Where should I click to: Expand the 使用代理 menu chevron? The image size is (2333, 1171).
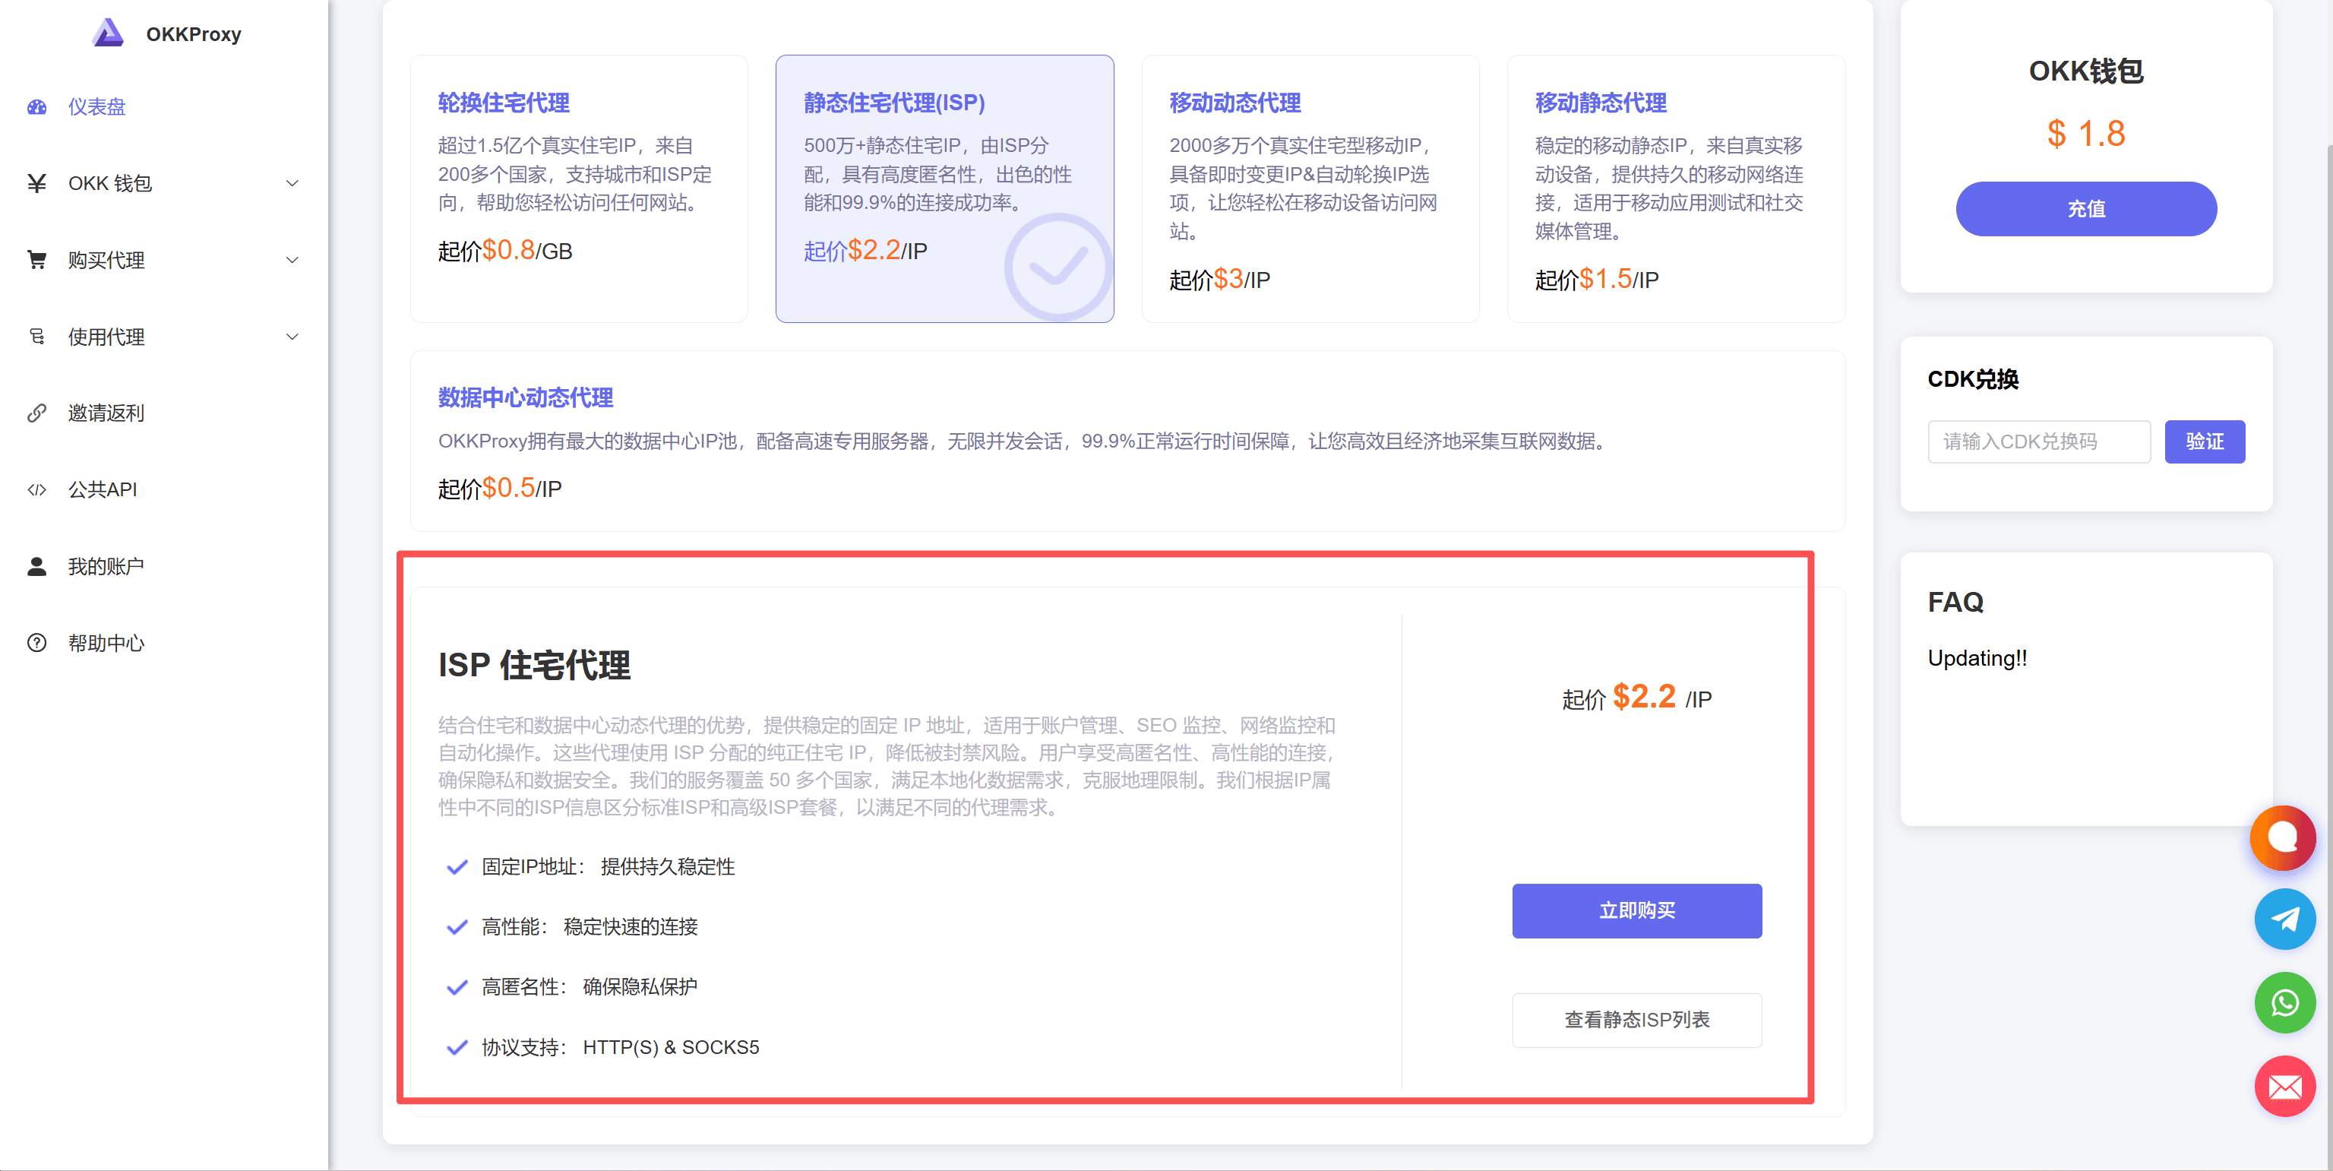point(292,337)
